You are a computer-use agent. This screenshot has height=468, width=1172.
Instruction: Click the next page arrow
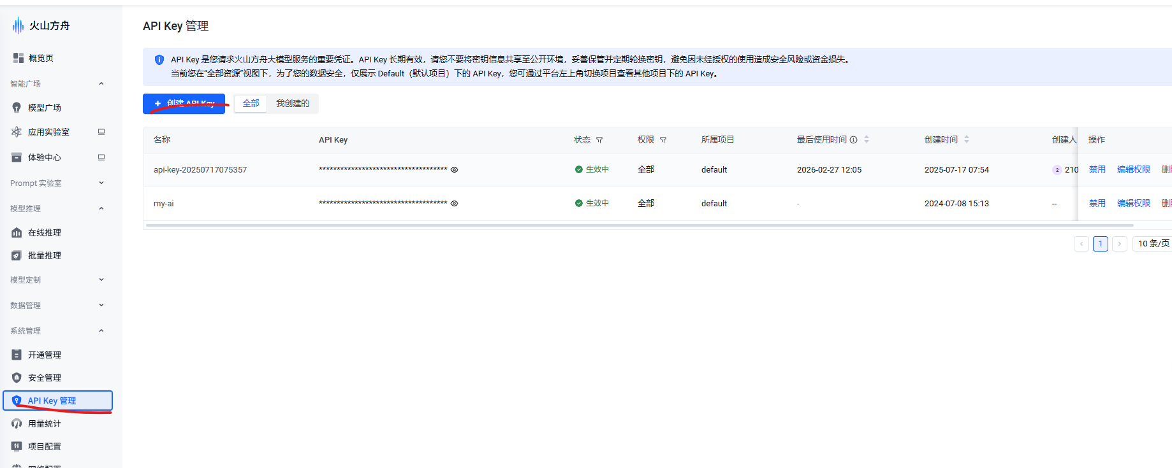(1120, 244)
